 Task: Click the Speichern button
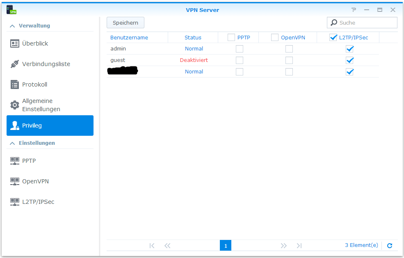126,23
